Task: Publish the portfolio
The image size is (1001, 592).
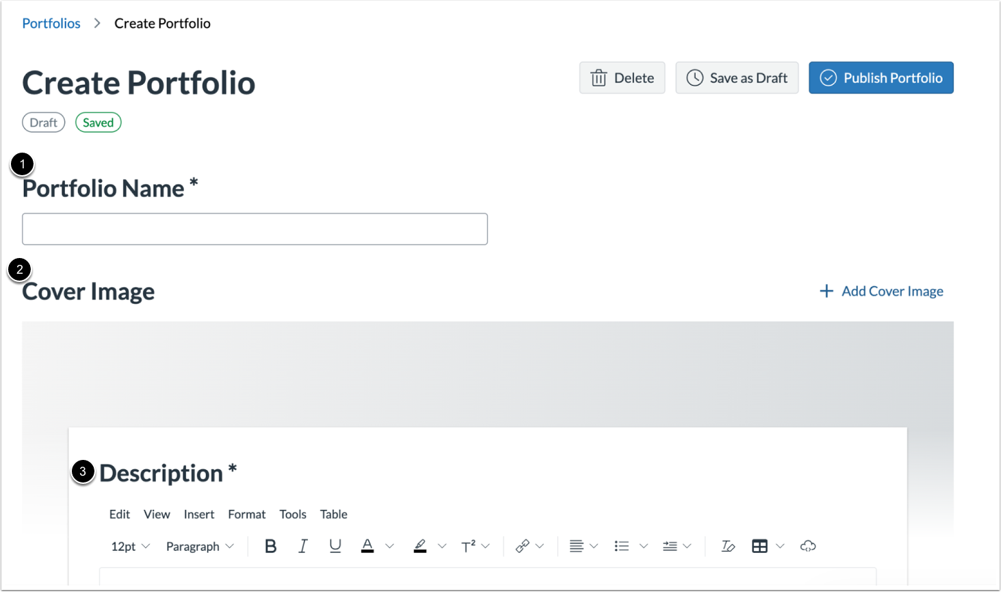Action: 881,77
